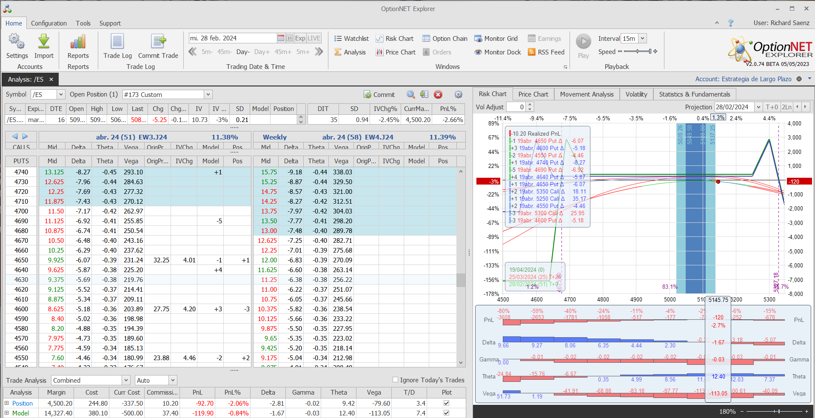Step forward 5 minutes with 5m+
The image size is (815, 418).
click(303, 52)
